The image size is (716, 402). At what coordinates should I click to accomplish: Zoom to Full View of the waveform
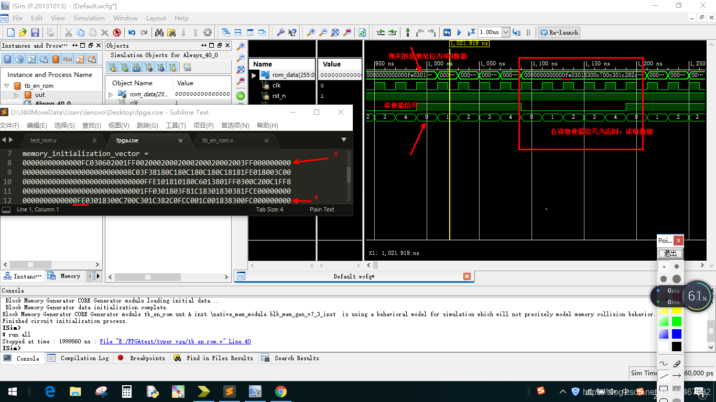334,32
